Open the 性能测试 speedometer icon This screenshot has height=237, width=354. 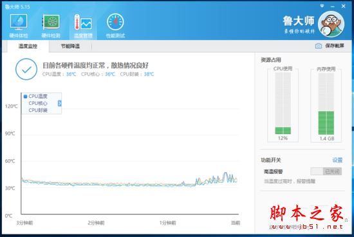coord(115,26)
